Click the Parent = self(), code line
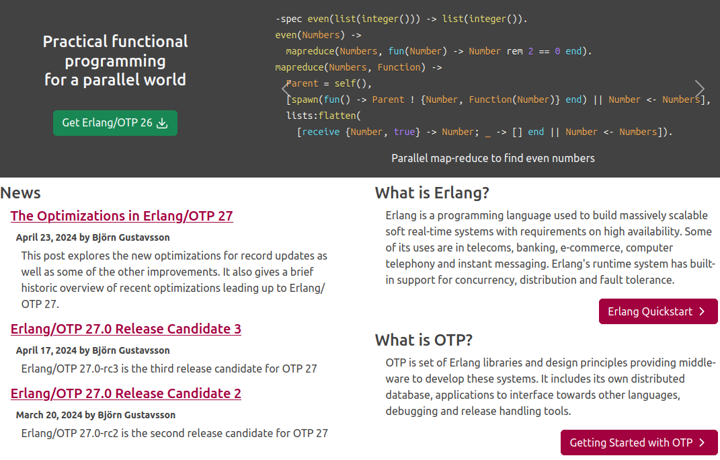 (x=329, y=83)
